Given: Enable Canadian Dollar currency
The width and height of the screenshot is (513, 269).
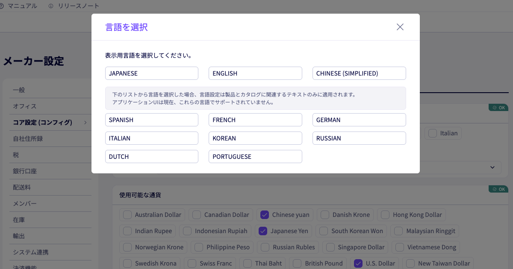Looking at the screenshot, I should click(197, 215).
